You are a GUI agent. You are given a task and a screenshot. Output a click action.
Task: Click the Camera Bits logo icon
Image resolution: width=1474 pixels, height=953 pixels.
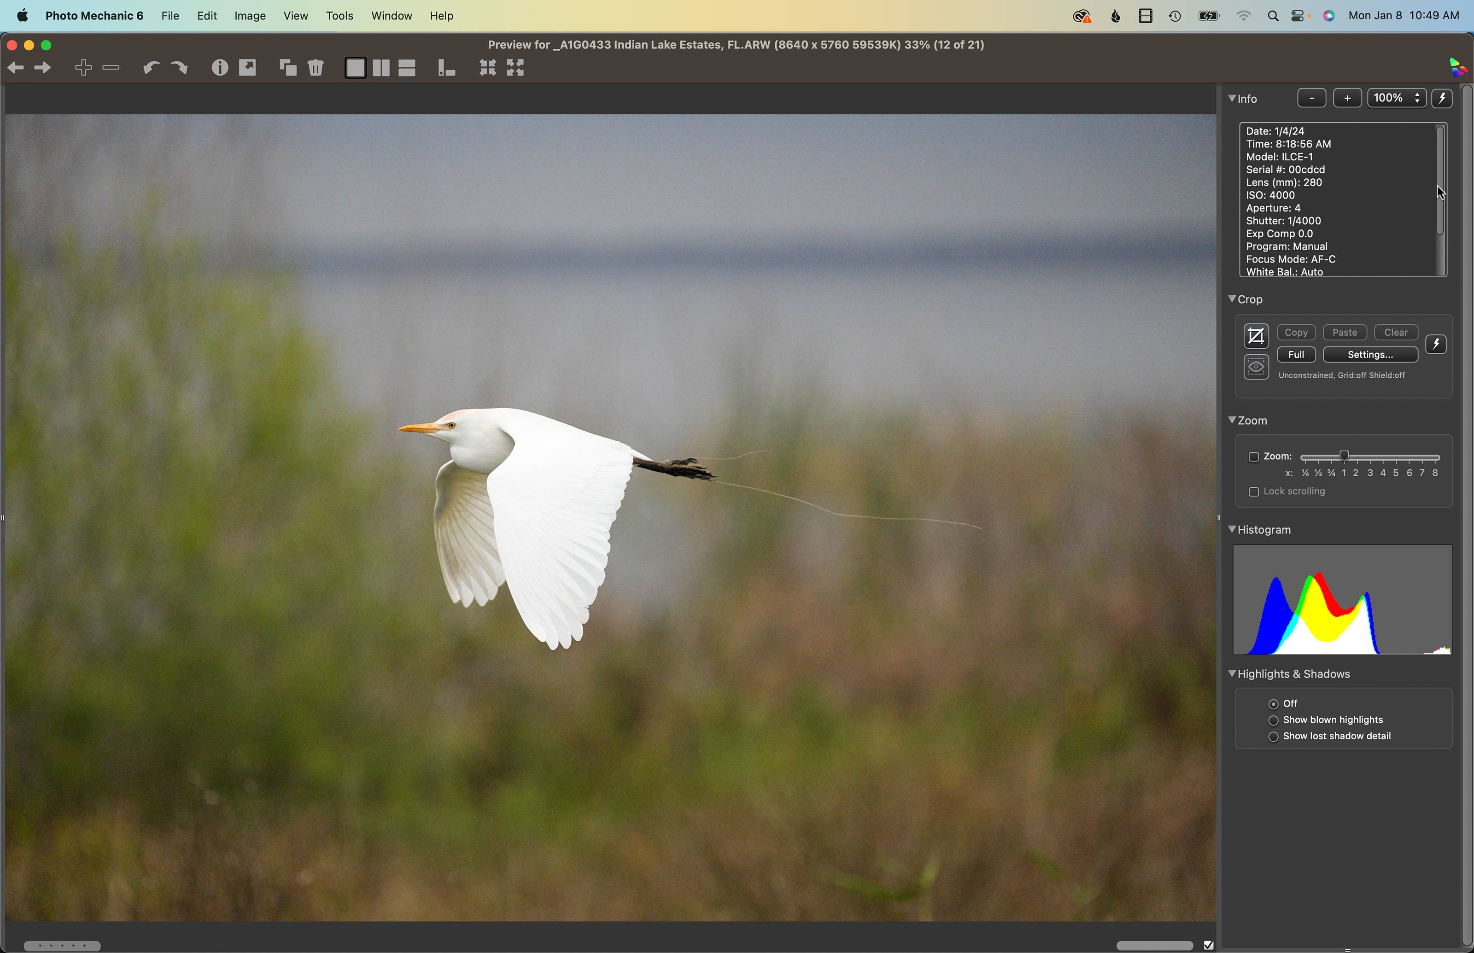click(1458, 67)
